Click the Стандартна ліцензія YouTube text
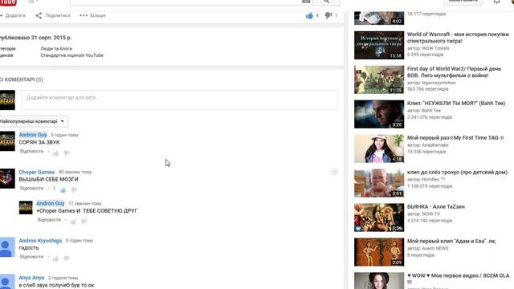This screenshot has width=514, height=289. 71,55
